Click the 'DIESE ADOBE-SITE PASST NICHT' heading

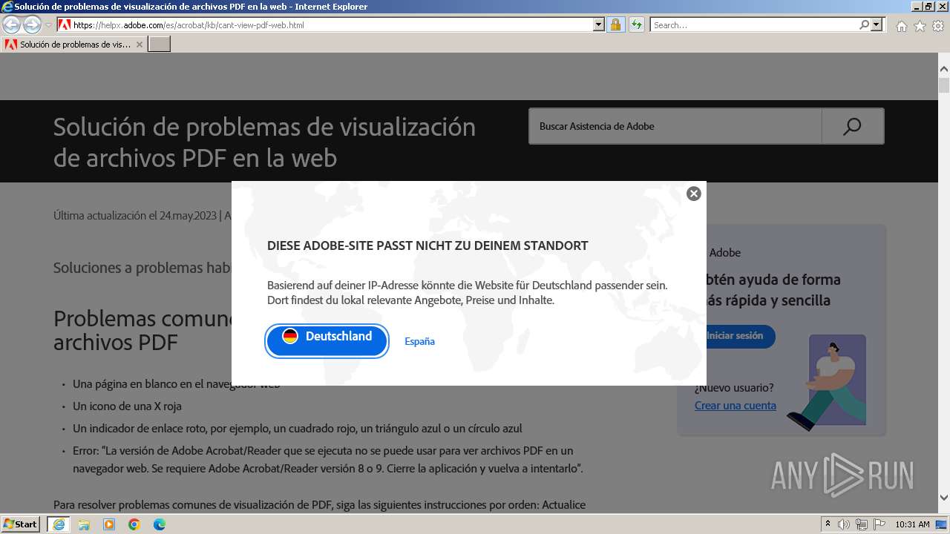pyautogui.click(x=427, y=245)
